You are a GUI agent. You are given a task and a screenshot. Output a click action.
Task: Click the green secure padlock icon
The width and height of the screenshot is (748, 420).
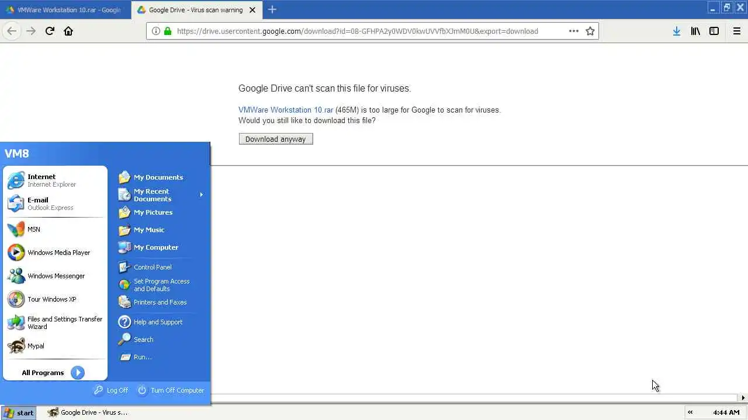[x=168, y=31]
